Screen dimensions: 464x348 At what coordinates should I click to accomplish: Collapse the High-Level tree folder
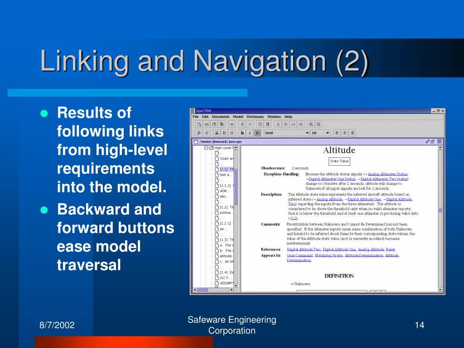[206, 148]
